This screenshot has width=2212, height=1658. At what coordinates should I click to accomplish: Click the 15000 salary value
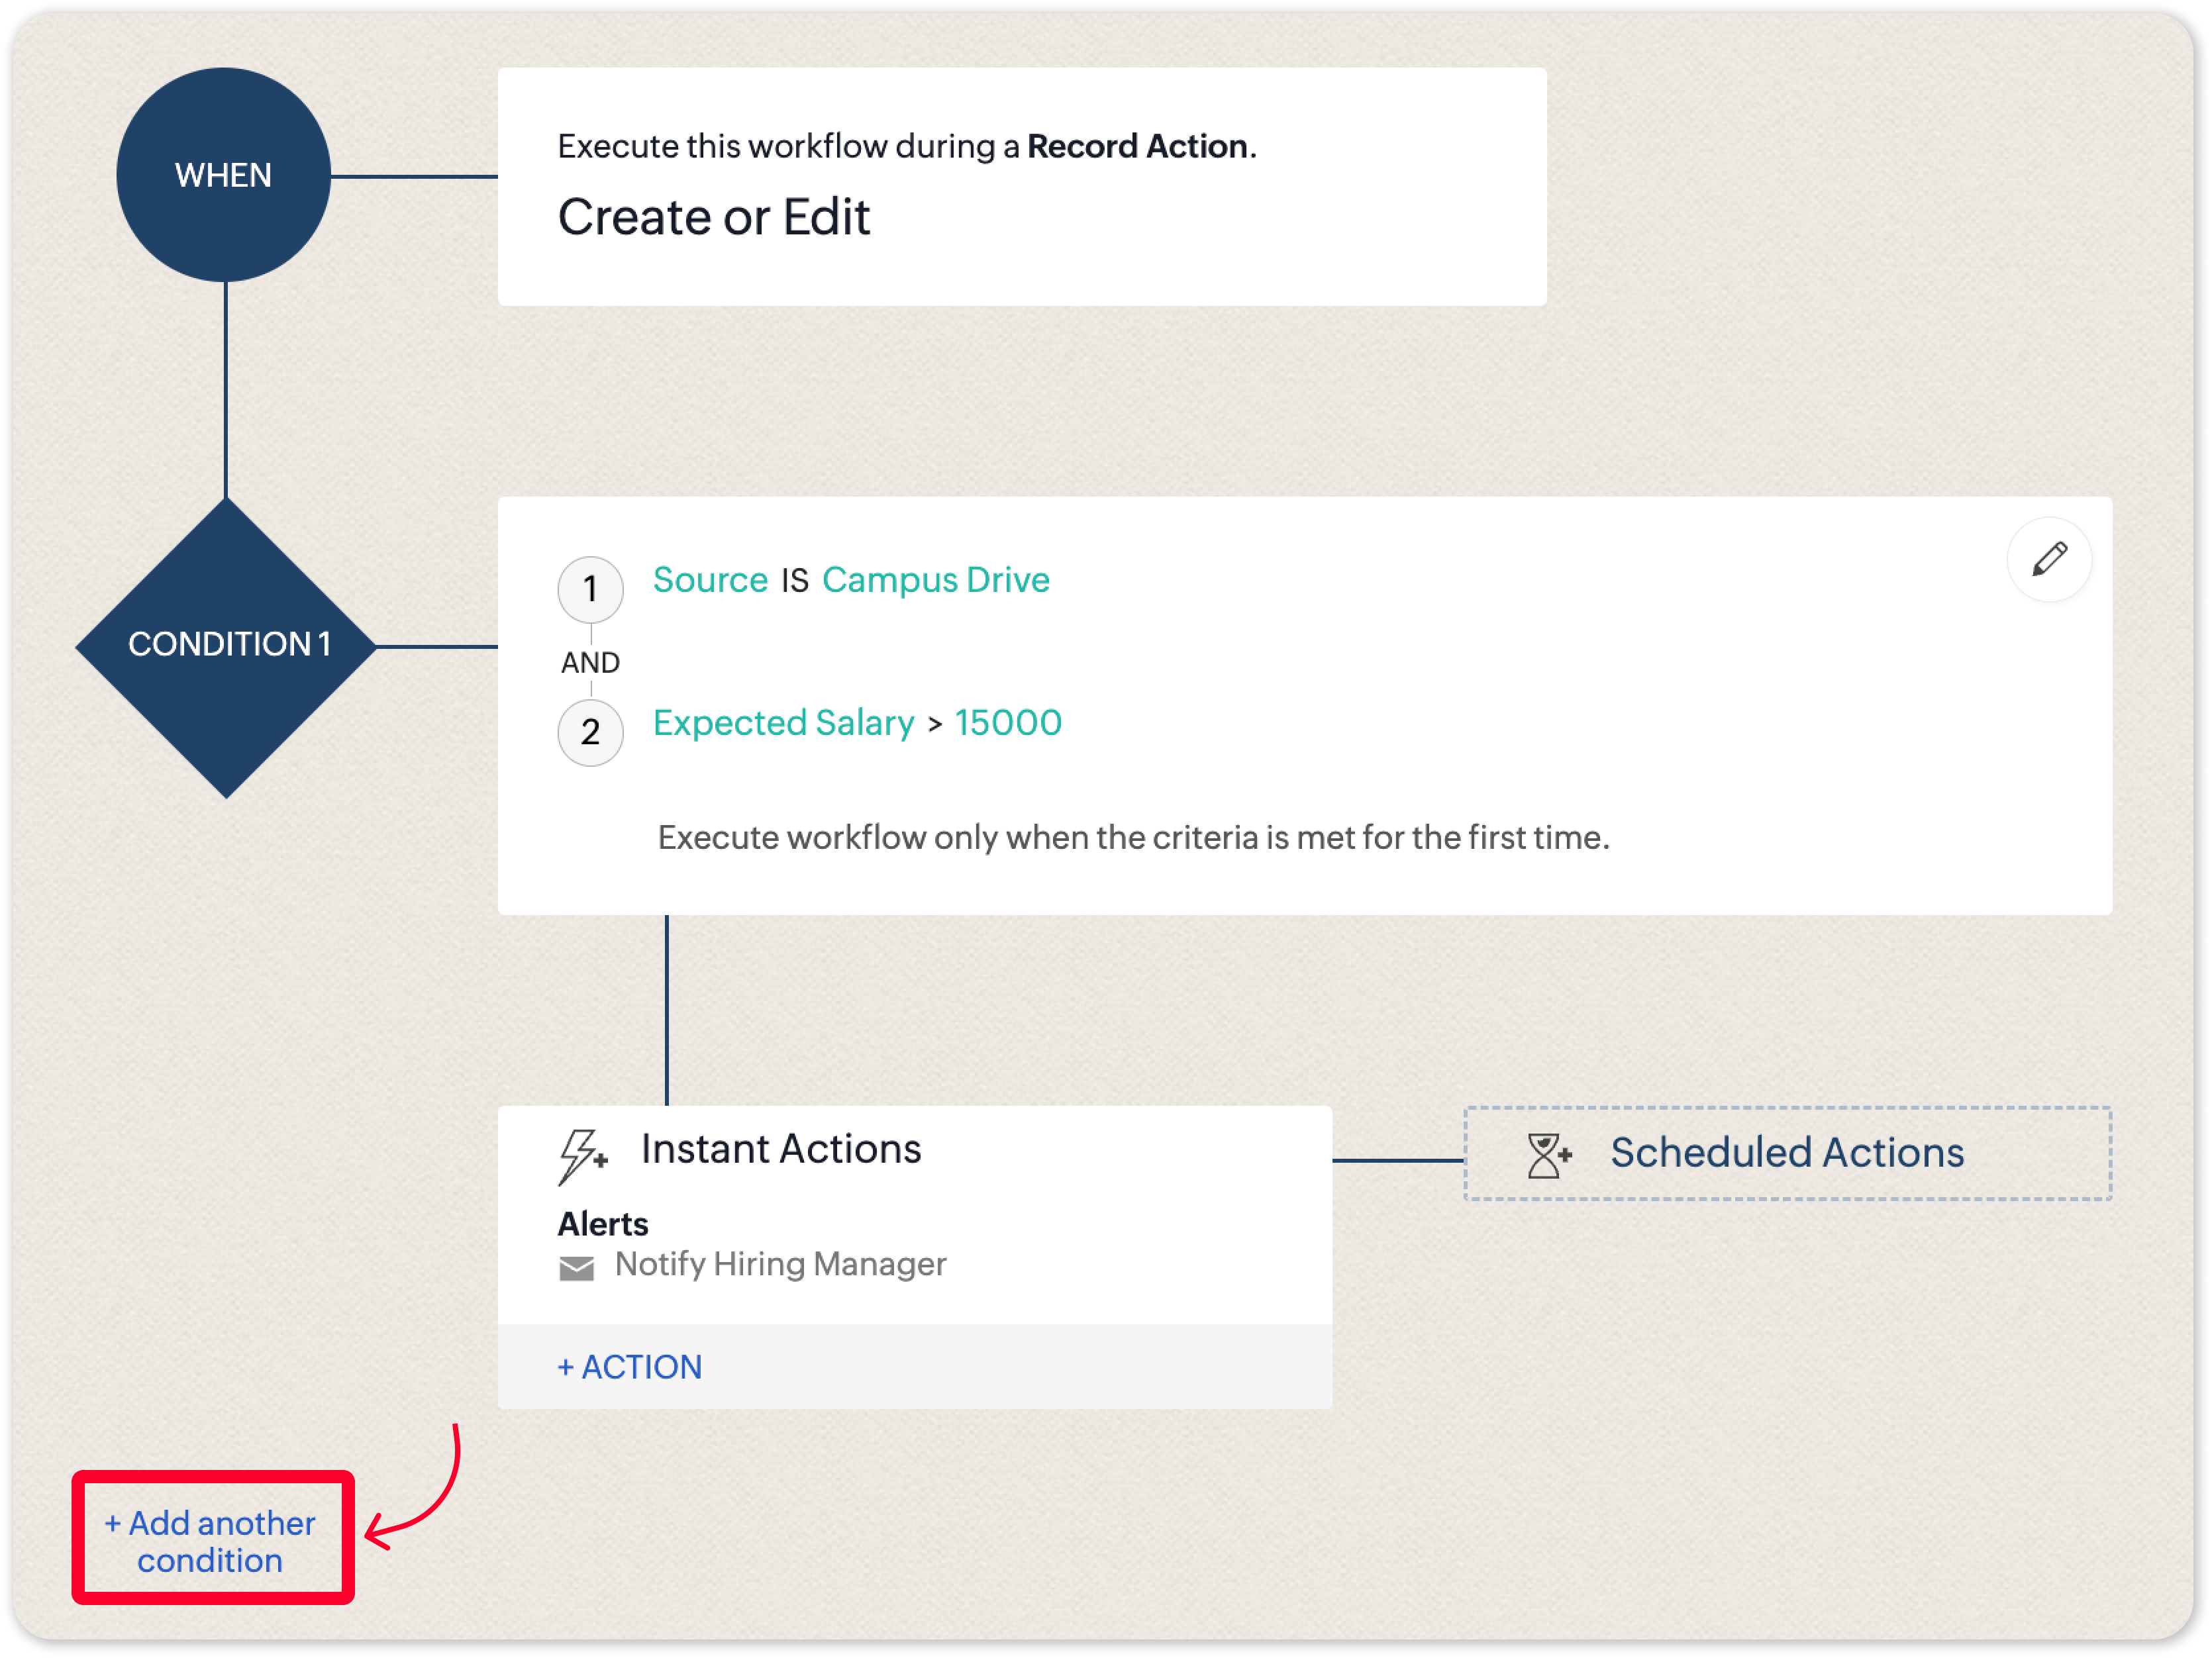pyautogui.click(x=1008, y=723)
